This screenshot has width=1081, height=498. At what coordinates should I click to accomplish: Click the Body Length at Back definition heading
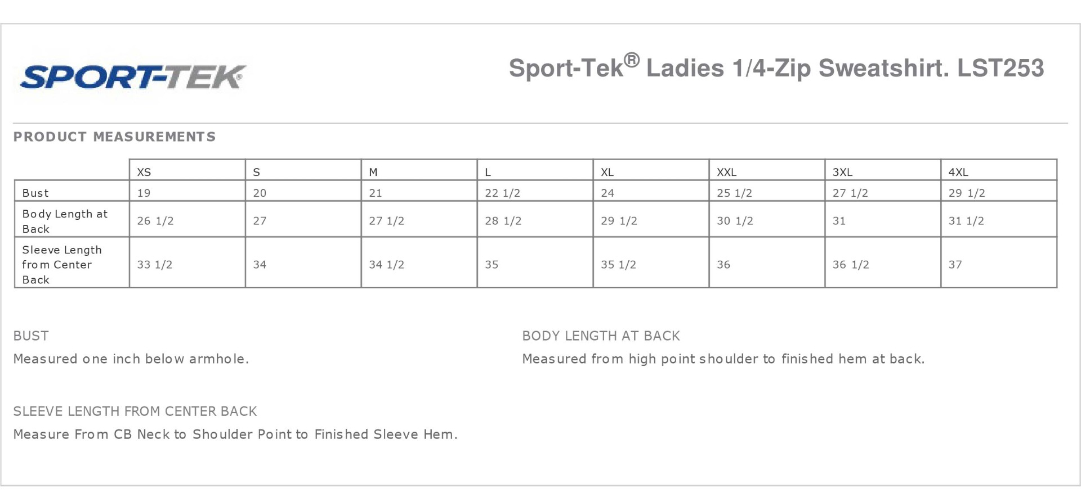click(x=601, y=336)
